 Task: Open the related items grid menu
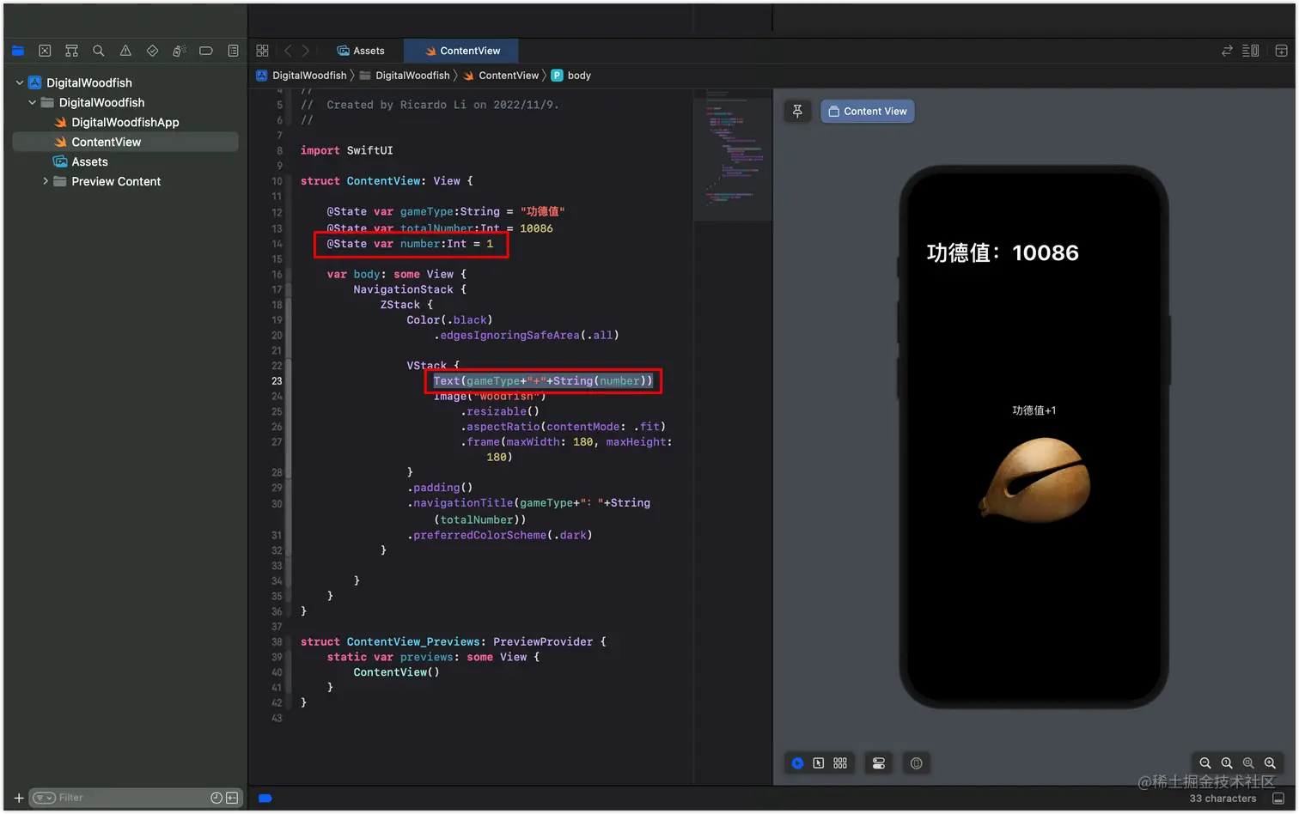(263, 51)
